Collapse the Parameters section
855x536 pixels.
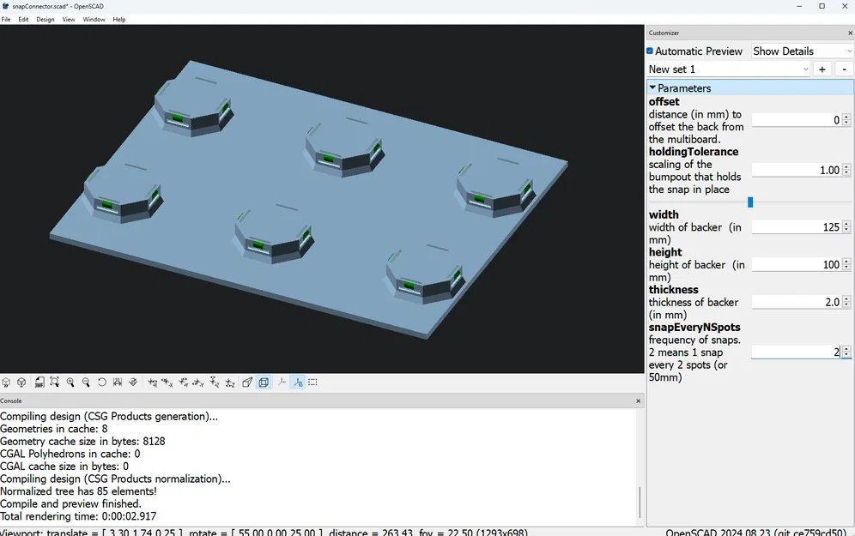654,87
